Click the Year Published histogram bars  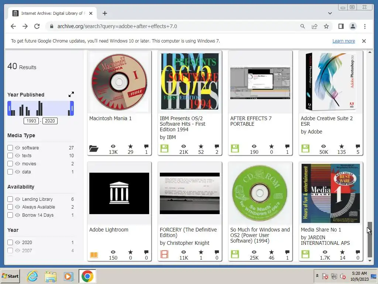41,108
